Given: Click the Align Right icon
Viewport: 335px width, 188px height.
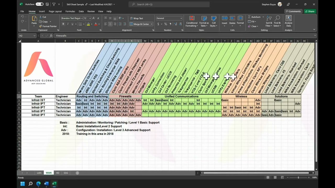Looking at the screenshot, I should (115, 24).
